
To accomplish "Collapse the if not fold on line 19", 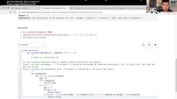I will tap(22, 95).
